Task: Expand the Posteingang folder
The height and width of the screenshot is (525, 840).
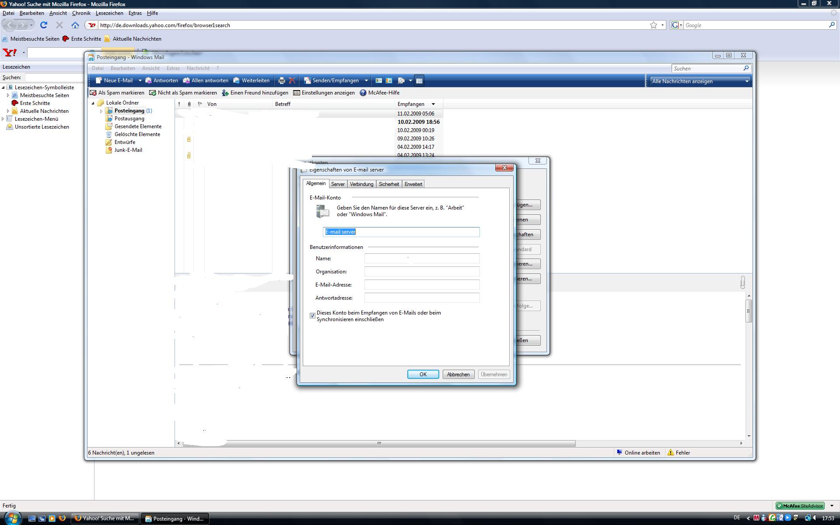Action: (x=101, y=111)
